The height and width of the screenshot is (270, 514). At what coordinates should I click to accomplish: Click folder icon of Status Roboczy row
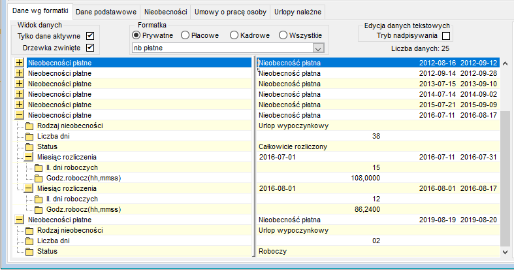pyautogui.click(x=29, y=252)
